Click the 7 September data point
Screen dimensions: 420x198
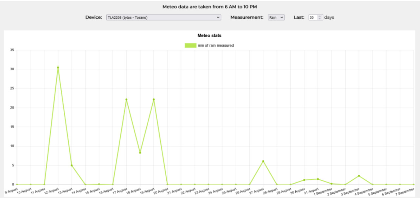point(413,184)
